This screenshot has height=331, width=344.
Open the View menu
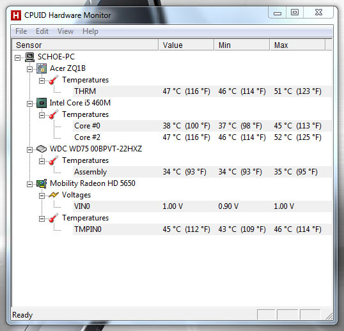tap(65, 31)
